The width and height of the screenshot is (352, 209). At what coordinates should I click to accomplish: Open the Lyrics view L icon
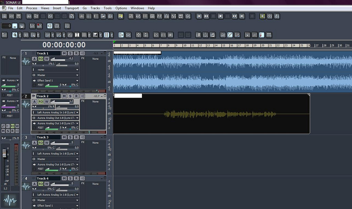[110, 16]
